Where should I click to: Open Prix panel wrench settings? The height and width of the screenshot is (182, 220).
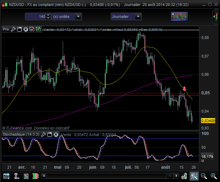point(13,29)
